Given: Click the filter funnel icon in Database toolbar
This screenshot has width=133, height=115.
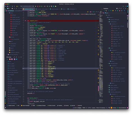Looking at the screenshot, I should (124, 11).
